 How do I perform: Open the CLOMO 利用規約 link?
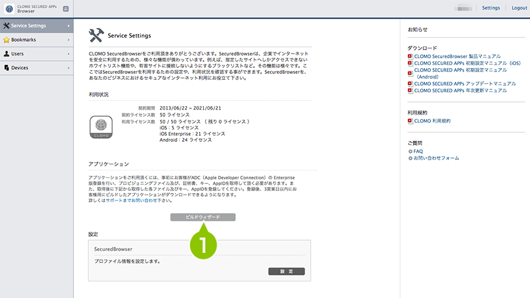point(432,121)
